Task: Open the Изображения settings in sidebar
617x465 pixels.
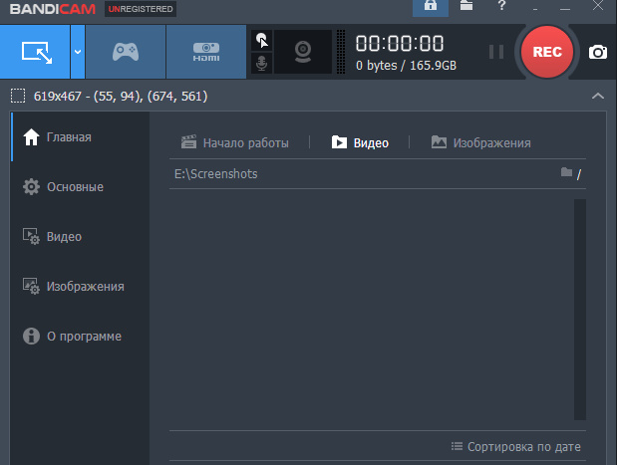Action: click(81, 287)
